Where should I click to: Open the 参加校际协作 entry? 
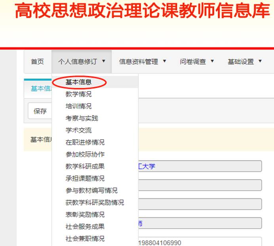[x=85, y=155]
